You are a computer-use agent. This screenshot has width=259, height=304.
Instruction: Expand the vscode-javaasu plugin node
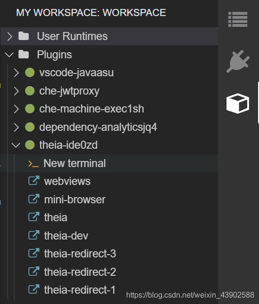[16, 72]
